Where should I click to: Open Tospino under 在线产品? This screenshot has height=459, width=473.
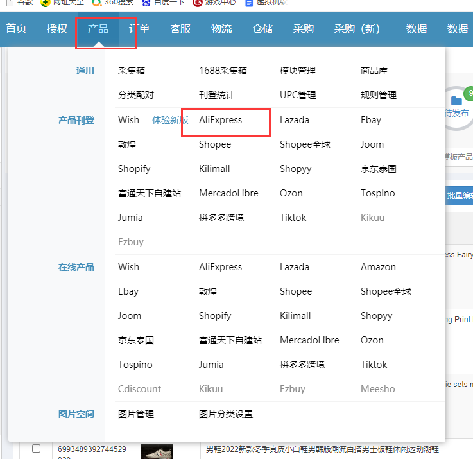click(135, 365)
